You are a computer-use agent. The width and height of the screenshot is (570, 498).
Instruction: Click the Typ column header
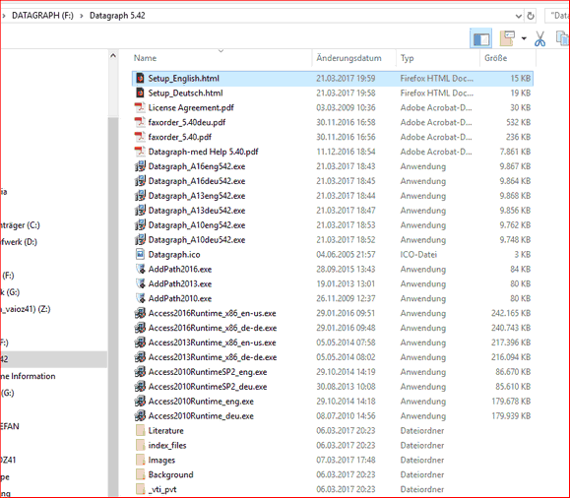point(407,58)
